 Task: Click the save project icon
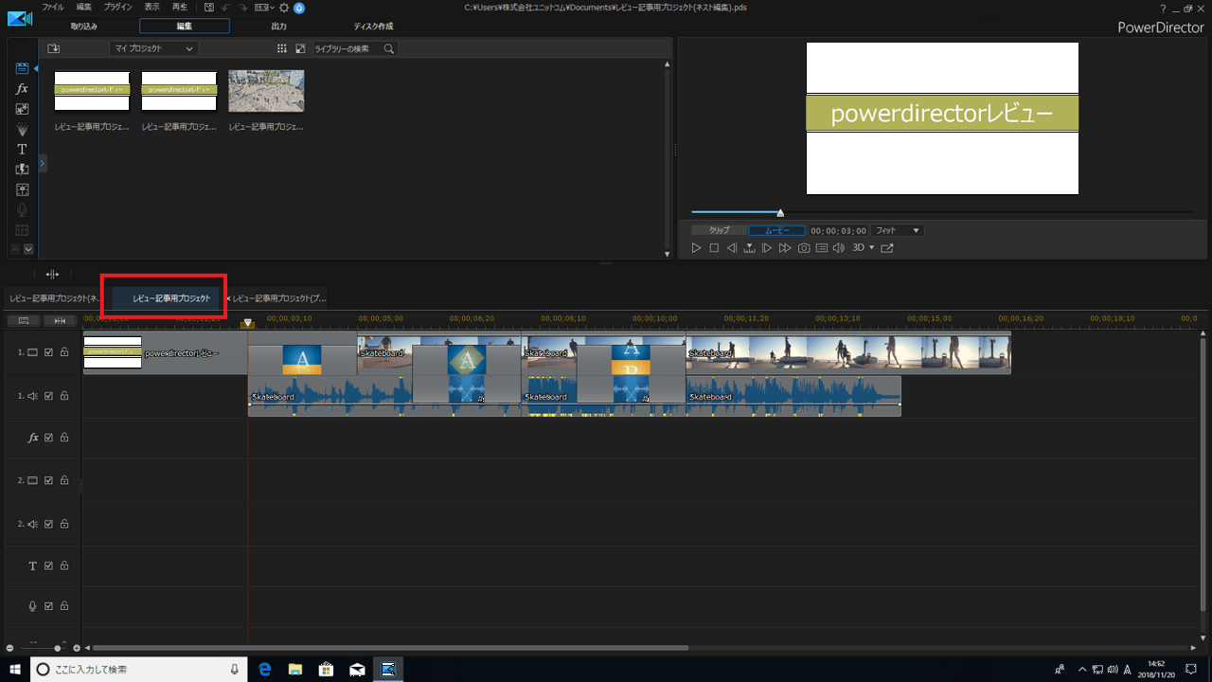click(x=209, y=7)
